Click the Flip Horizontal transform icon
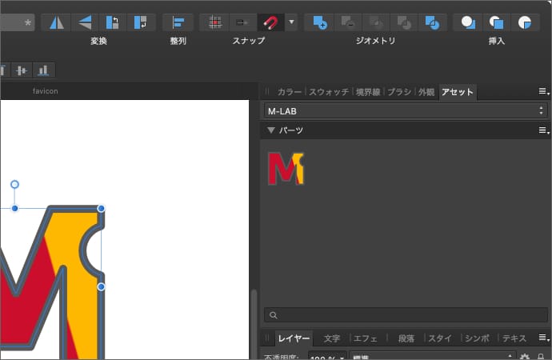The width and height of the screenshot is (552, 360). tap(56, 22)
